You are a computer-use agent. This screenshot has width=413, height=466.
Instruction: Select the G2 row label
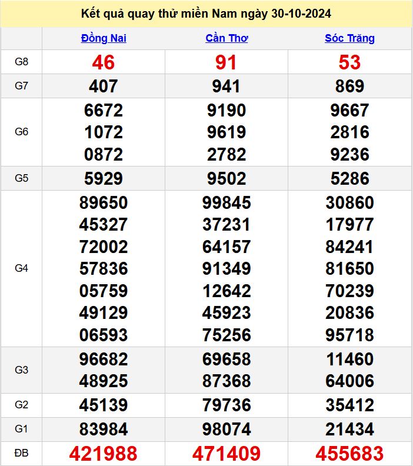pos(21,405)
